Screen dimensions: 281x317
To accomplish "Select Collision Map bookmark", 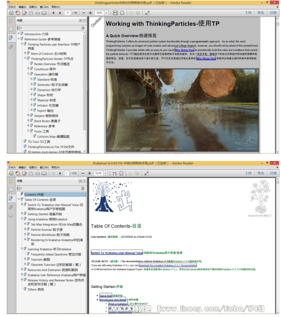I will pos(53,137).
